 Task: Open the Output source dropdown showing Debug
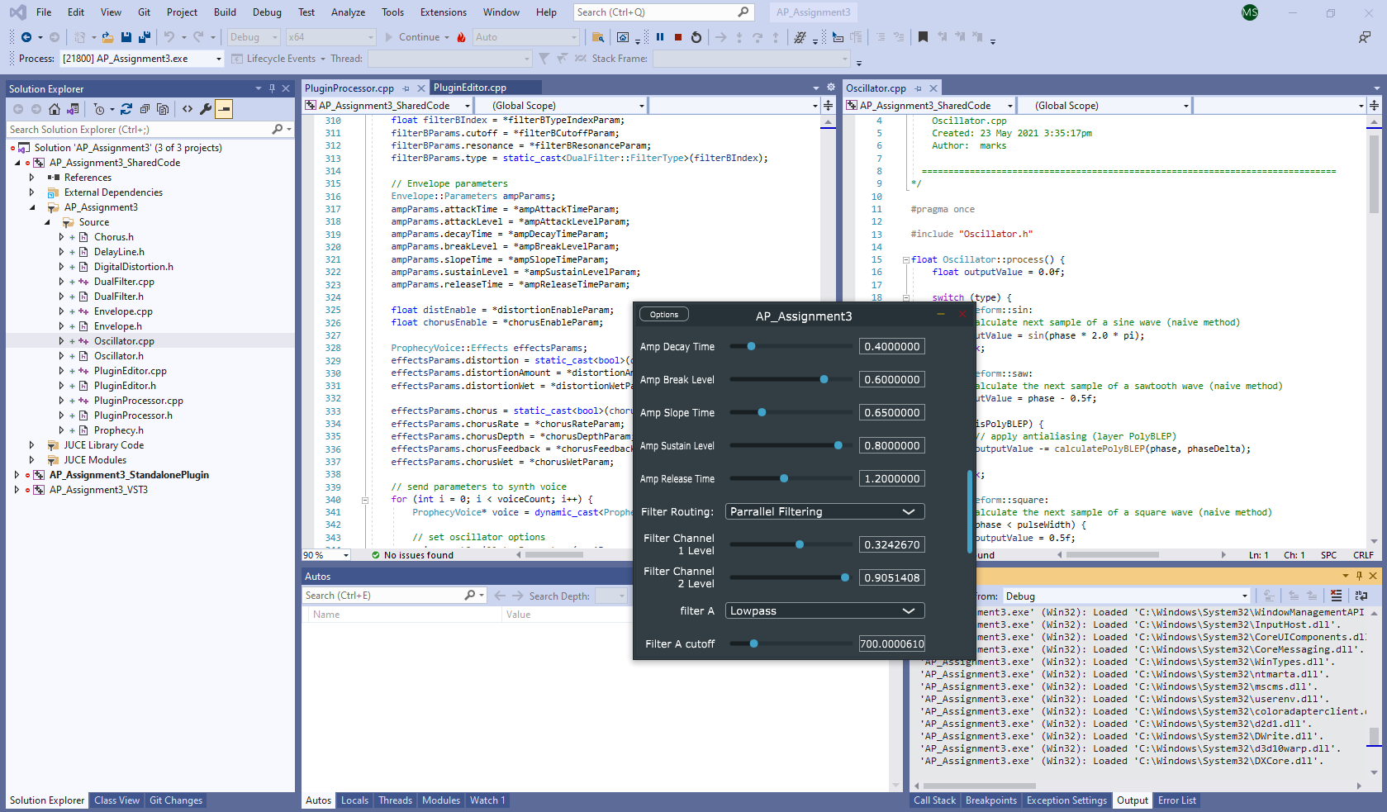click(1125, 596)
